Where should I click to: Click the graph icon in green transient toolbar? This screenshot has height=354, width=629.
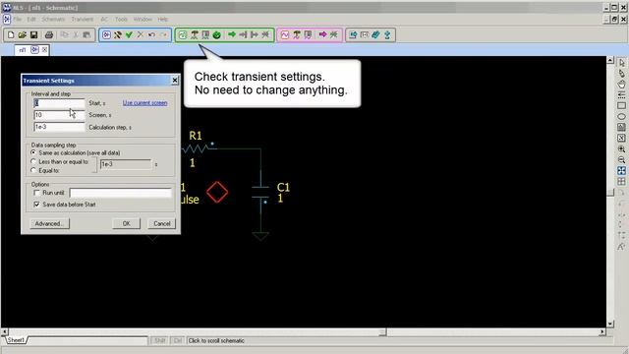[x=183, y=35]
